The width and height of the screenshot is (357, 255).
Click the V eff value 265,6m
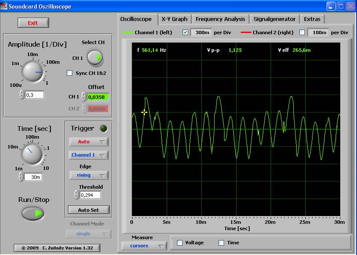pos(301,50)
